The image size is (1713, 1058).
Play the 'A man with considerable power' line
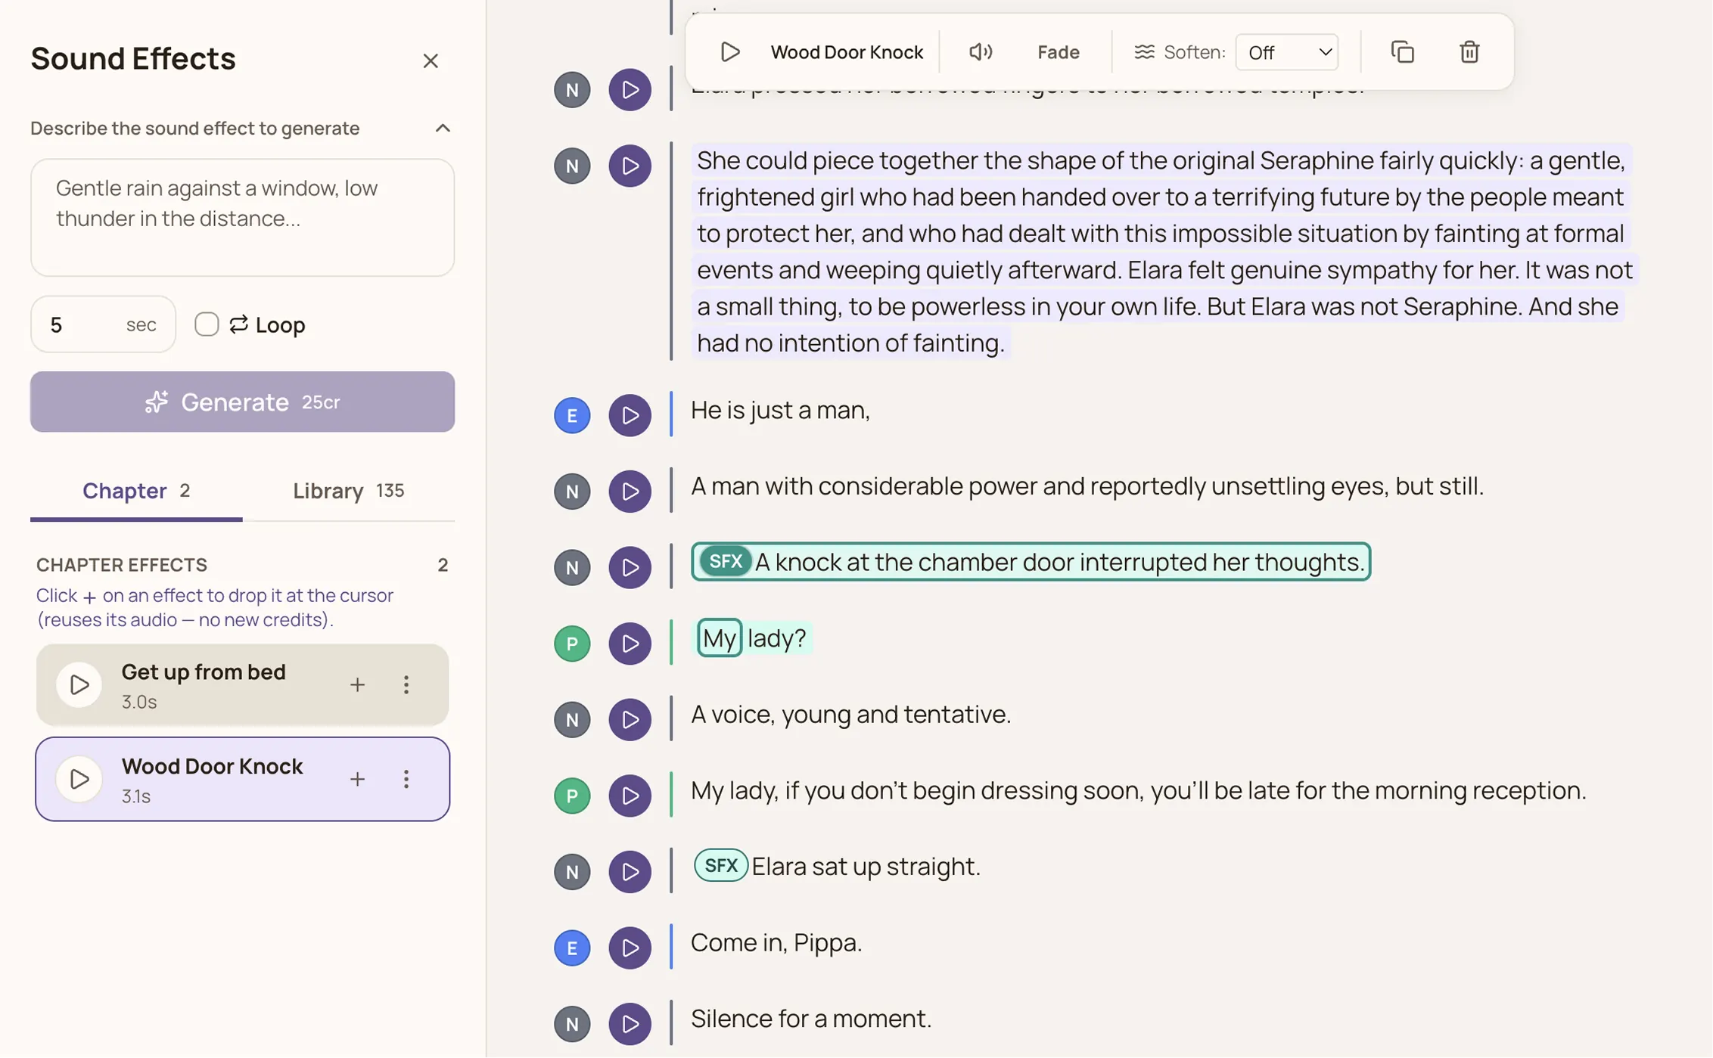coord(630,492)
